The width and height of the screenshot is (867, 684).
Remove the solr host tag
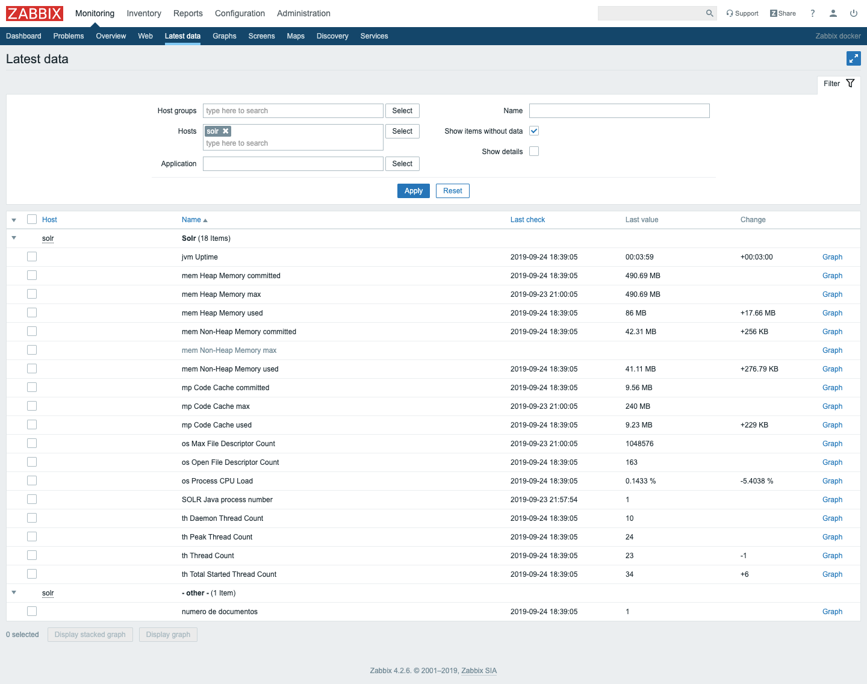click(226, 131)
